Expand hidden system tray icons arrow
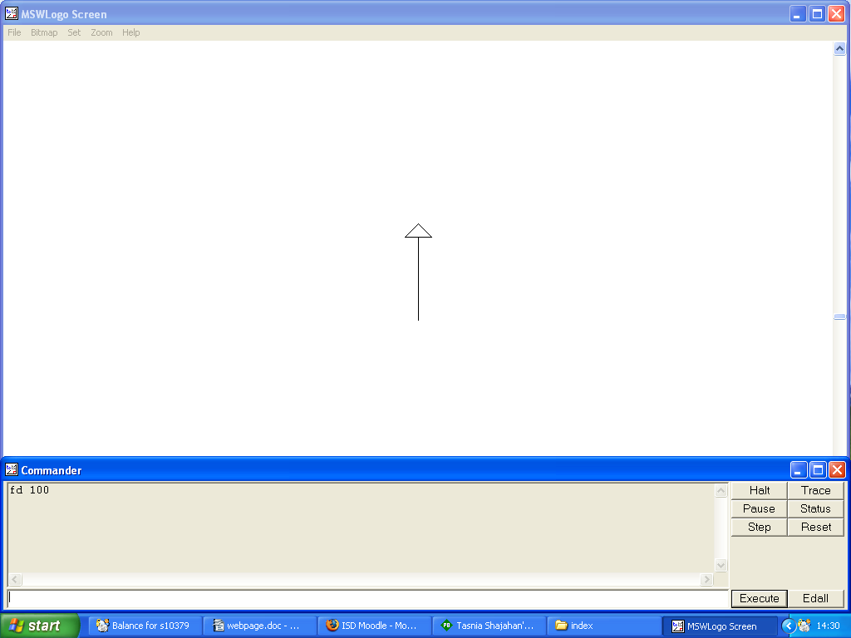The height and width of the screenshot is (638, 851). coord(788,626)
